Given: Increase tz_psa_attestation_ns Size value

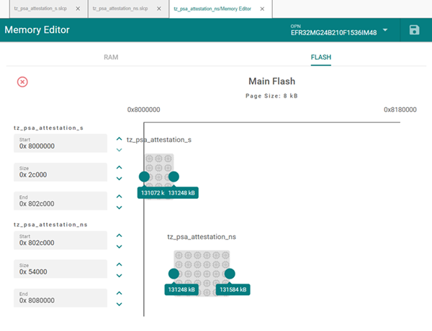Looking at the screenshot, I should click(x=120, y=264).
